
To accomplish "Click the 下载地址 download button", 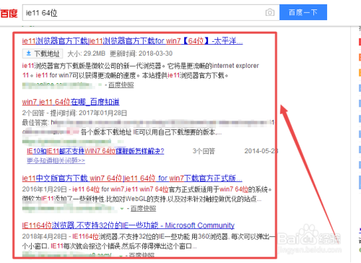I will pos(43,53).
